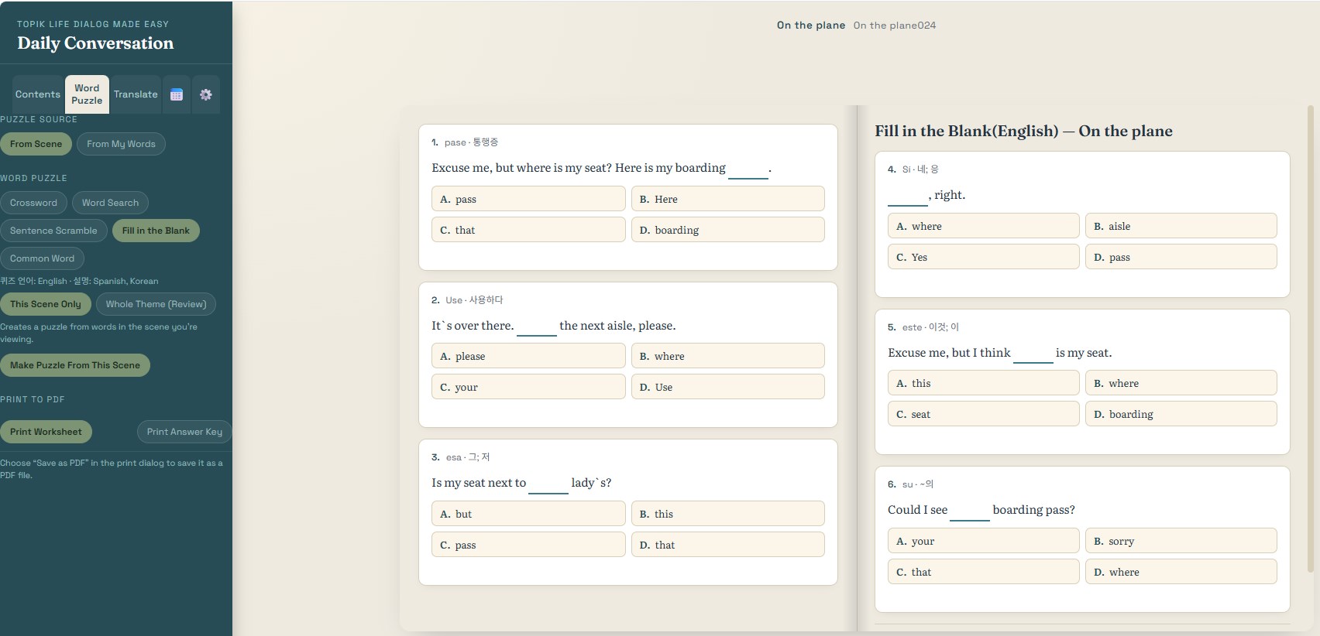The width and height of the screenshot is (1320, 636).
Task: Pick answer D Use in question 2
Action: (728, 387)
